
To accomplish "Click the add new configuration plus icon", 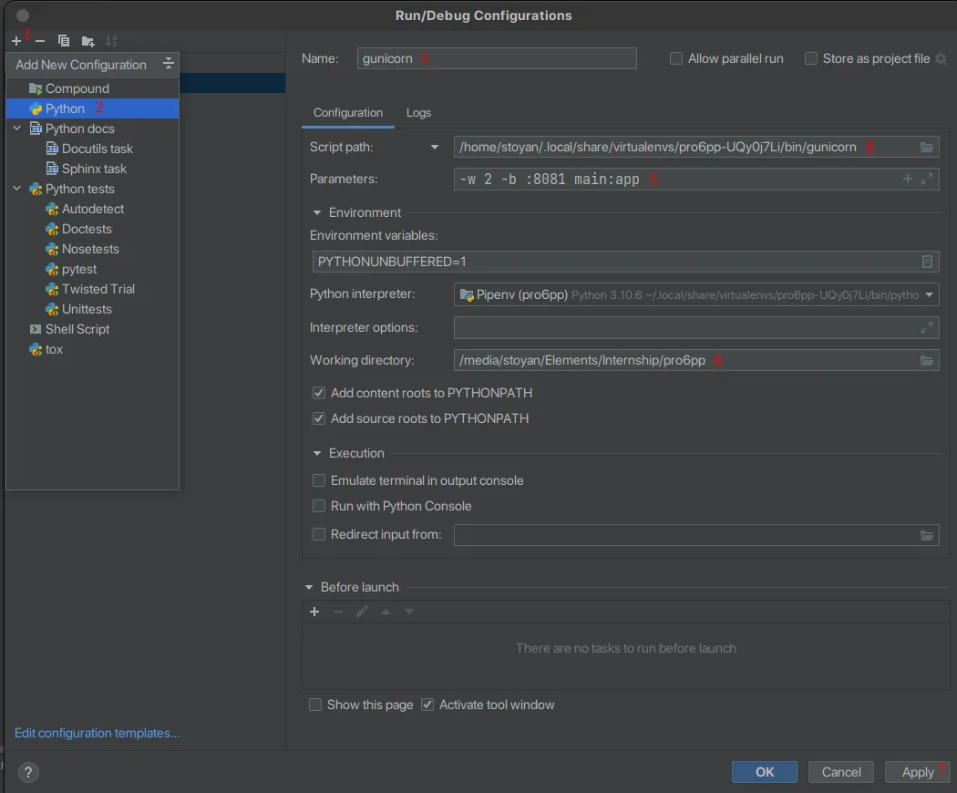I will [16, 41].
